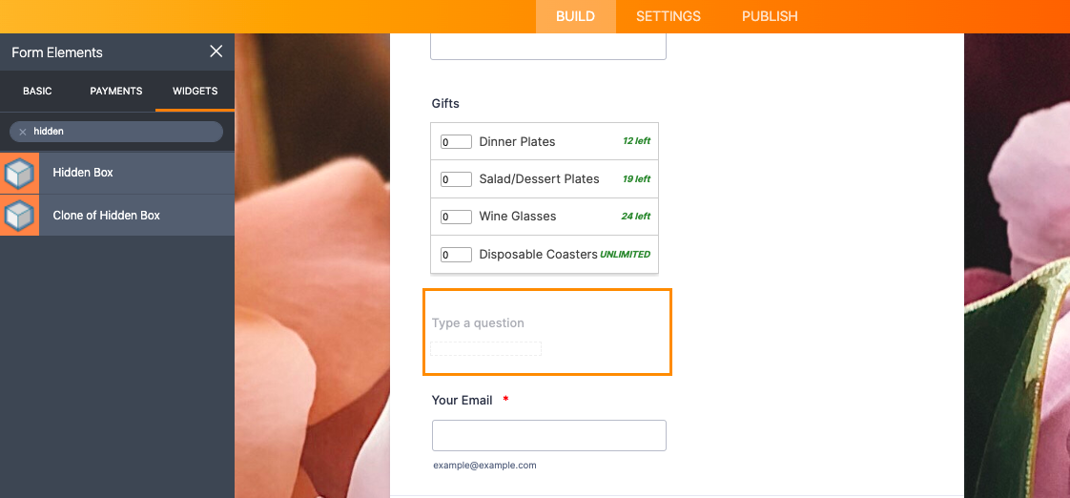Click the Wine Glasses quantity box
1070x498 pixels.
tap(456, 217)
